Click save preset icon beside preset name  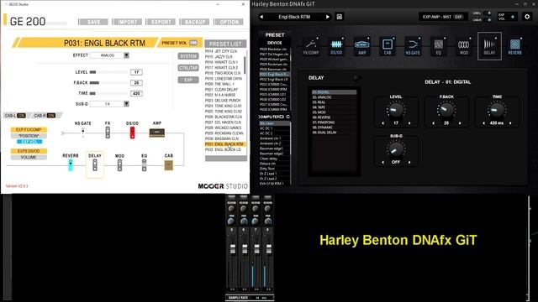click(340, 17)
